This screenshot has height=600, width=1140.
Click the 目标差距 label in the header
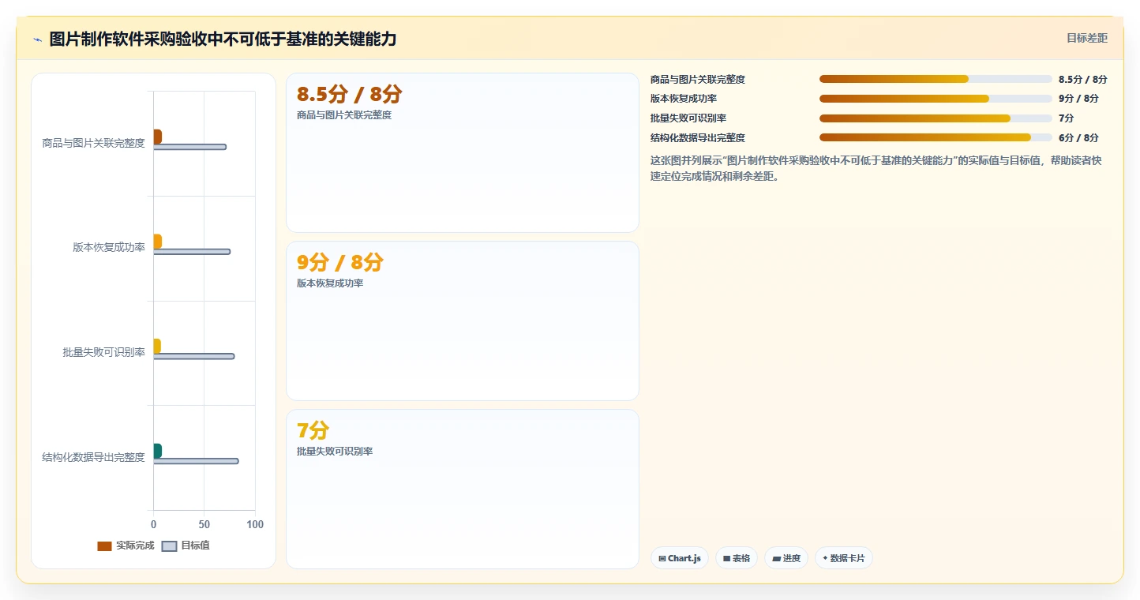[x=1087, y=38]
